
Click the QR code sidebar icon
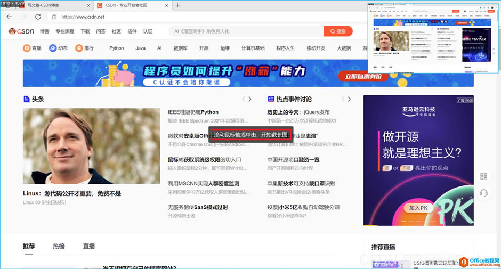483,176
